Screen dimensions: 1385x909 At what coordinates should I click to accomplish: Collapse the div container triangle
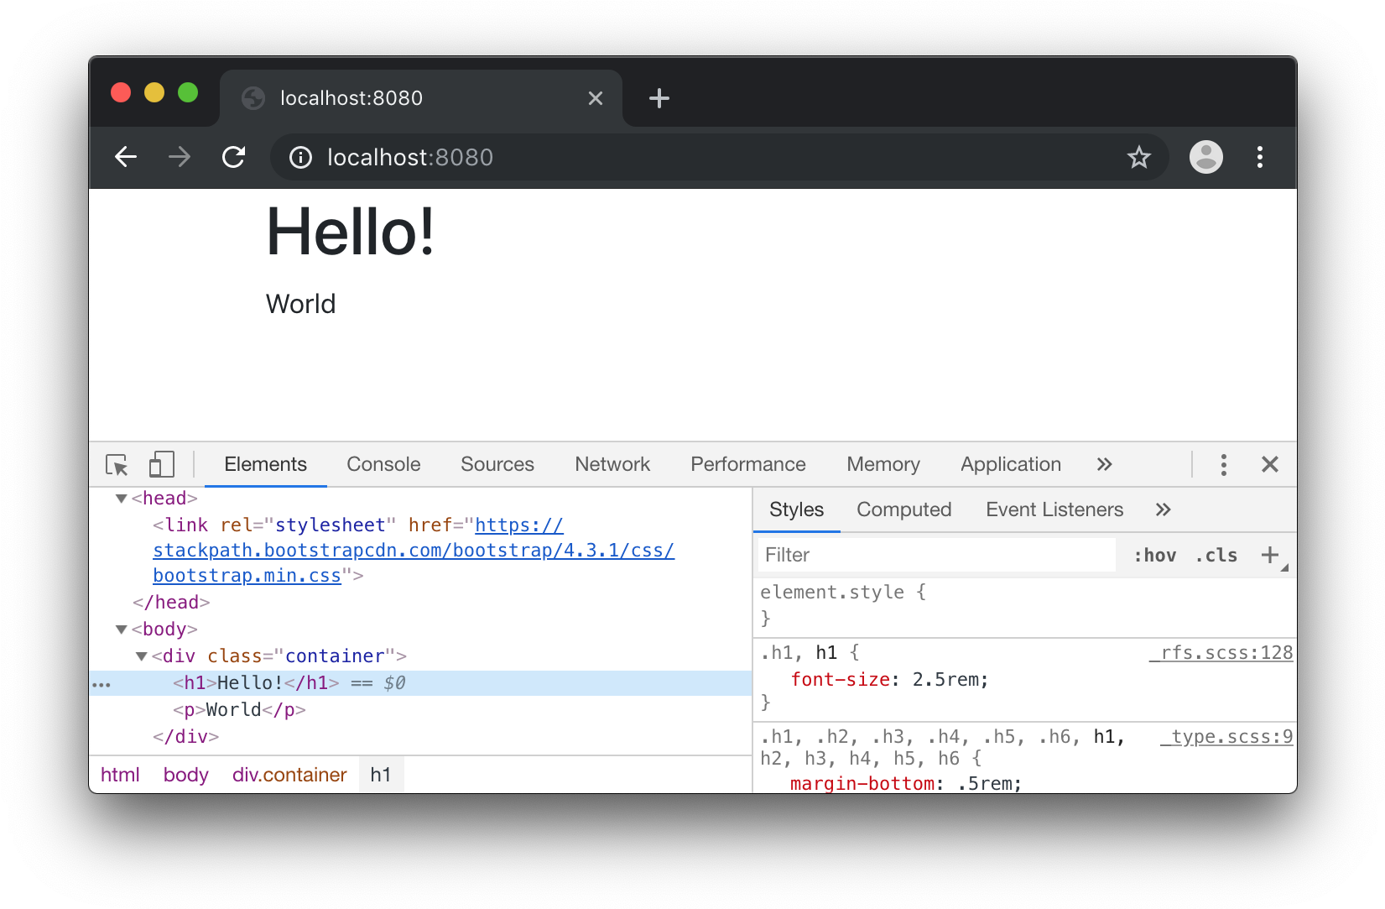point(141,656)
